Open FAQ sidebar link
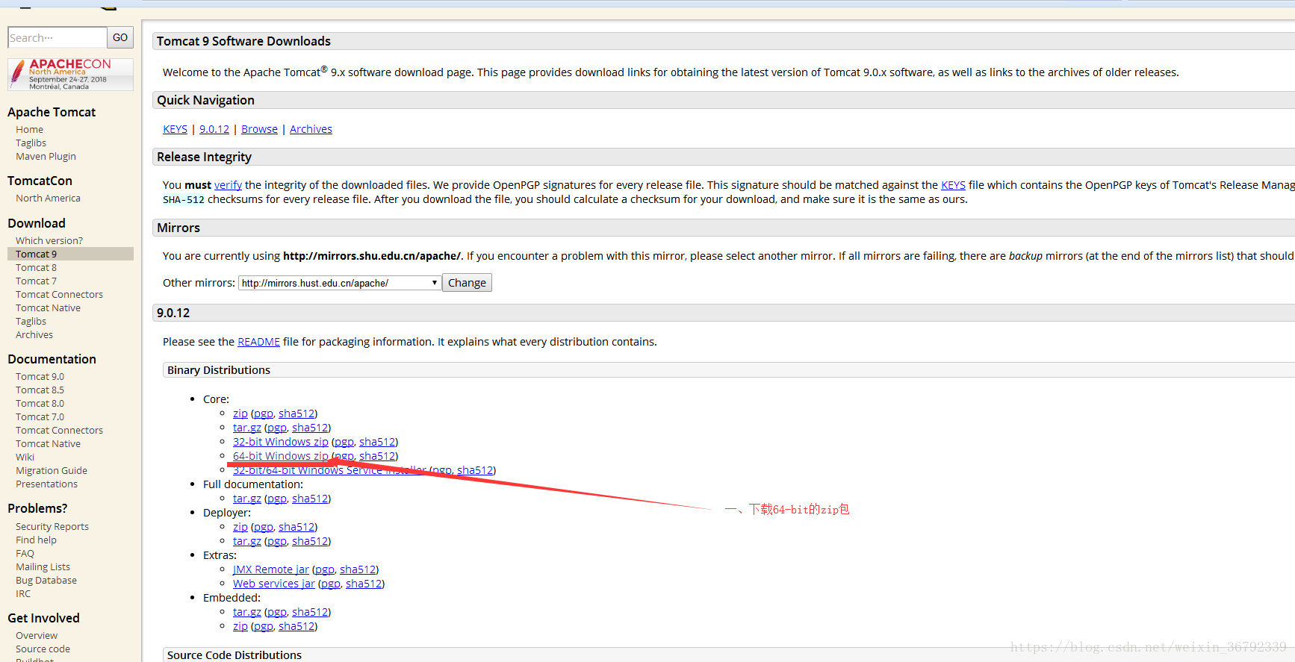This screenshot has height=662, width=1295. tap(25, 553)
